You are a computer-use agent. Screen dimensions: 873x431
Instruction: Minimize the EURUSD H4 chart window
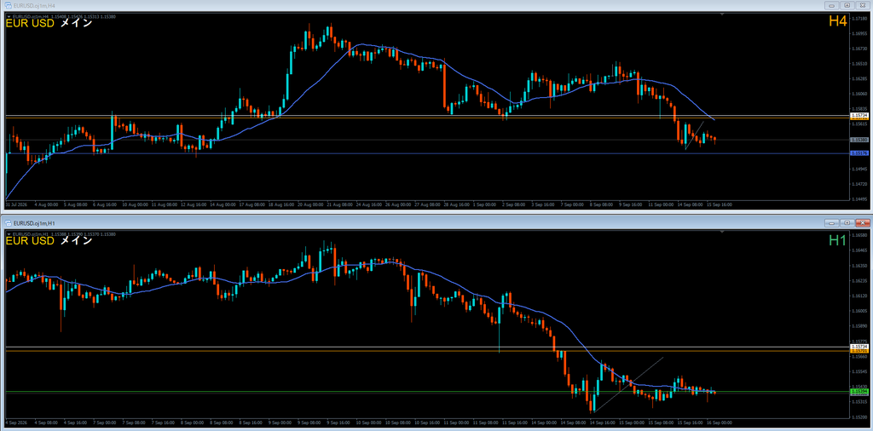tap(833, 5)
